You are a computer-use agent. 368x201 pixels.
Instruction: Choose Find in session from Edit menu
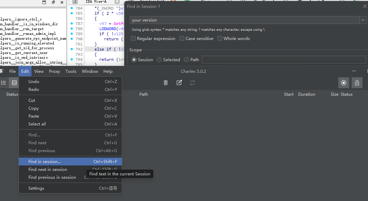(x=45, y=162)
